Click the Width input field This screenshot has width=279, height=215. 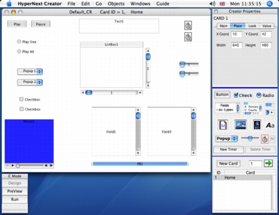point(237,45)
